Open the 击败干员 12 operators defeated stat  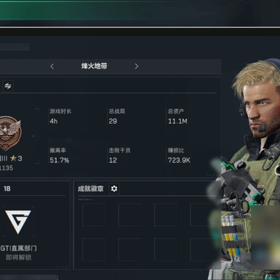click(x=119, y=155)
